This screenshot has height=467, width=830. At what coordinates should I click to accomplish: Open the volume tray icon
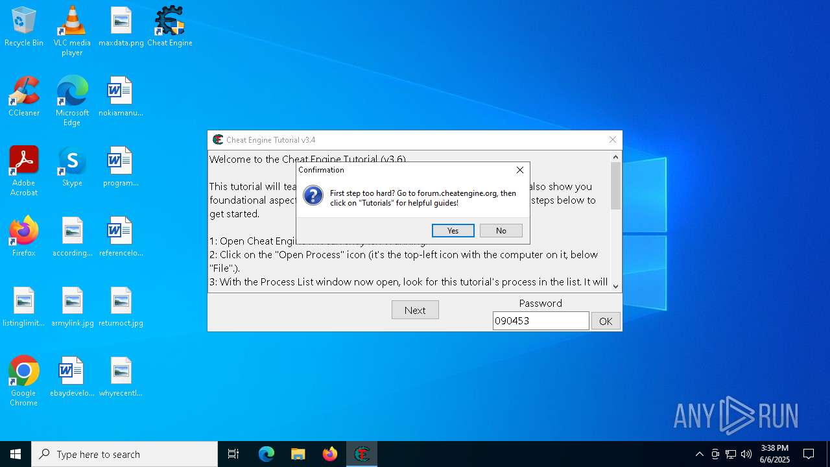746,454
